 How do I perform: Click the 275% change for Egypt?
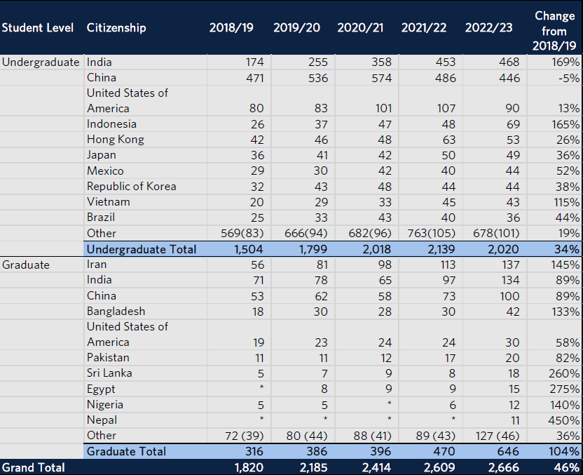pos(564,389)
